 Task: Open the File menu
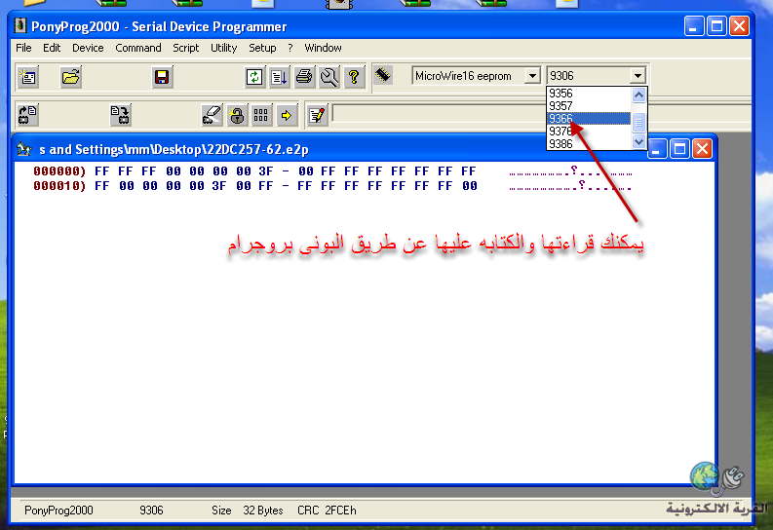pos(23,48)
